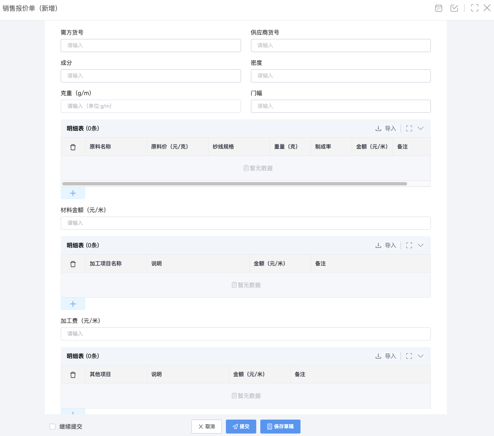Image resolution: width=494 pixels, height=436 pixels.
Task: Click 导入 on the raw material table
Action: 386,128
